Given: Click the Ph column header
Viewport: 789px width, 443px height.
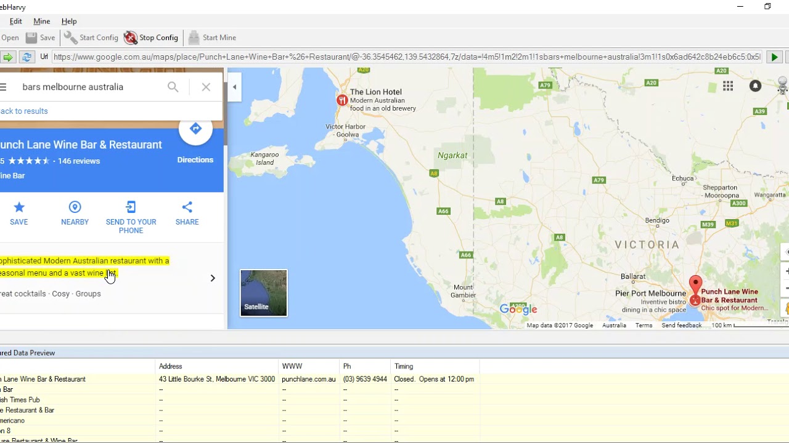Looking at the screenshot, I should point(366,366).
